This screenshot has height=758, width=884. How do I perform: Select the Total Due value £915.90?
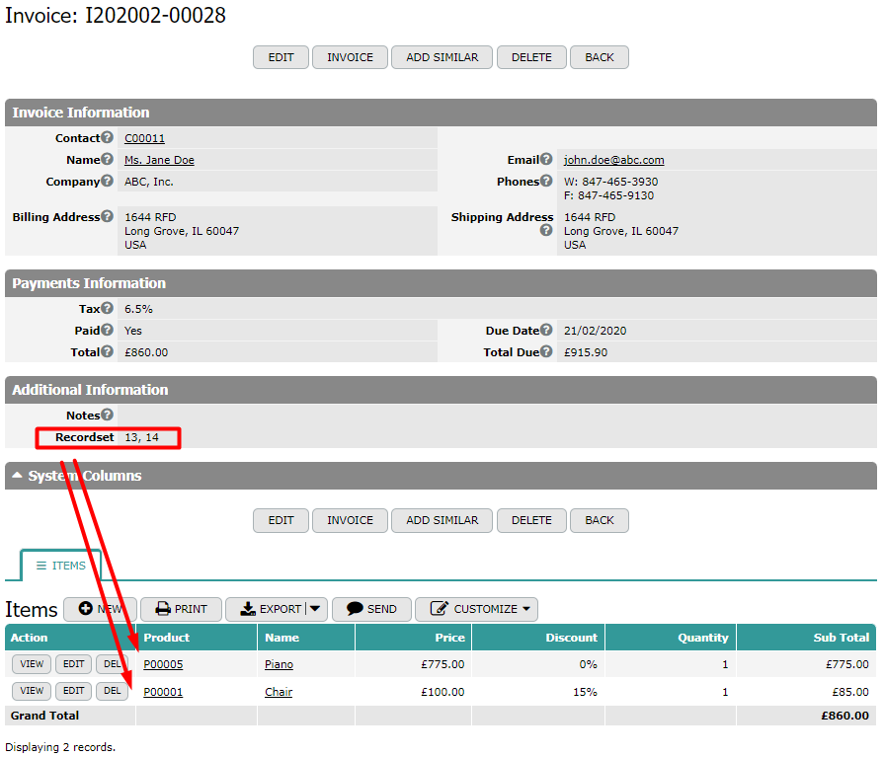[586, 352]
